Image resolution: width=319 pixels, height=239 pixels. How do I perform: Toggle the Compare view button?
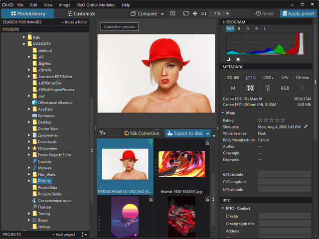[x=143, y=14]
